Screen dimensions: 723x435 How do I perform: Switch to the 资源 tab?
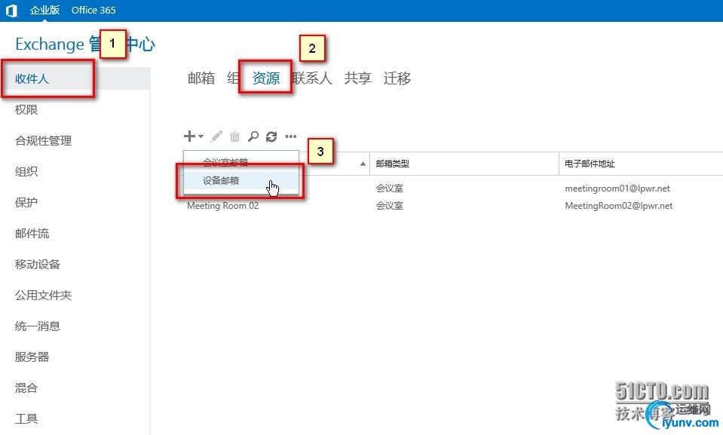[x=266, y=78]
